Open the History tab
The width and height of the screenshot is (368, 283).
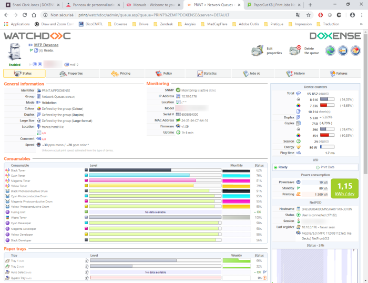[x=295, y=74]
